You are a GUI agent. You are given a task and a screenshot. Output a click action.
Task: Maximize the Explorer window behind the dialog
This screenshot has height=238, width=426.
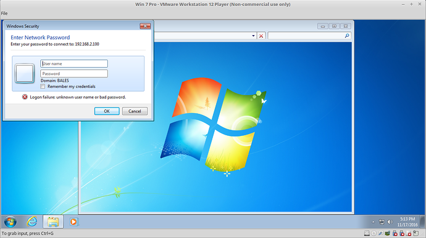pyautogui.click(x=334, y=26)
